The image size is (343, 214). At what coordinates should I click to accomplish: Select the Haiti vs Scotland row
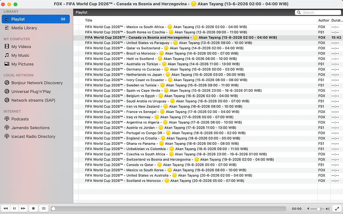(208, 59)
